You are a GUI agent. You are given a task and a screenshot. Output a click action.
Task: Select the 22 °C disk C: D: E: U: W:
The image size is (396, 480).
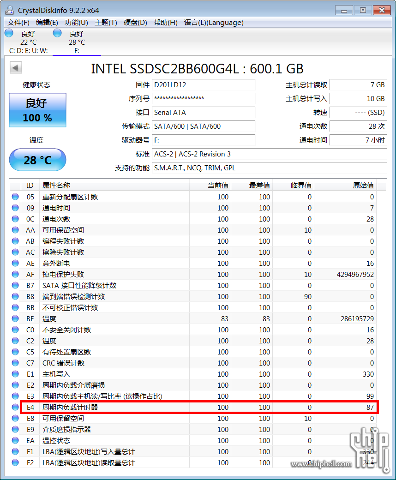click(29, 42)
